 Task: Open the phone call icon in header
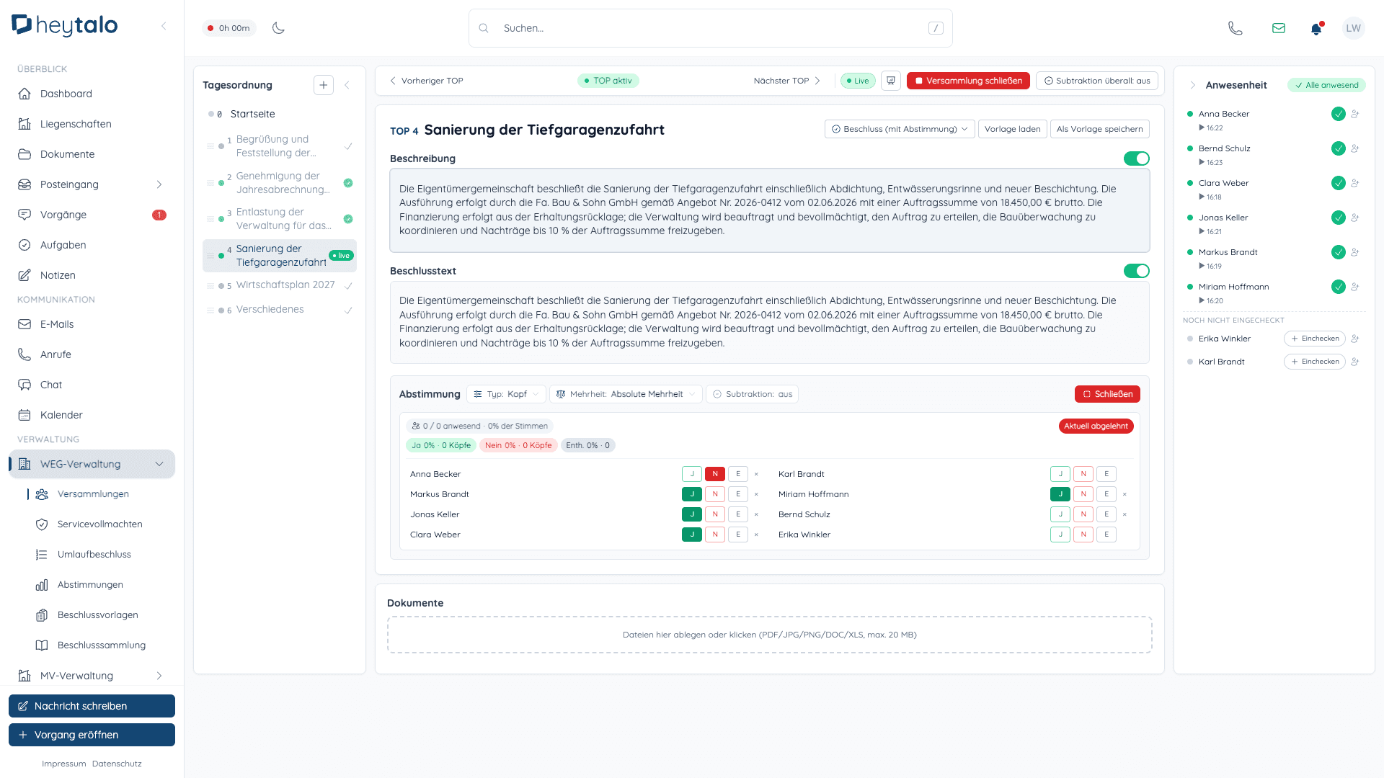[x=1236, y=28]
